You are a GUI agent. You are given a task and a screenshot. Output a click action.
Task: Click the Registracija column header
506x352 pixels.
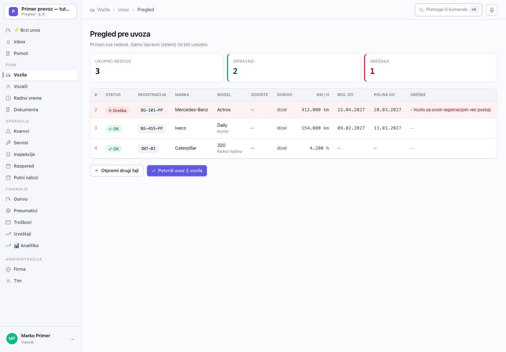click(152, 95)
